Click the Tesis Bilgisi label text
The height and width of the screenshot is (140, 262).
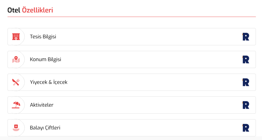pyautogui.click(x=43, y=37)
